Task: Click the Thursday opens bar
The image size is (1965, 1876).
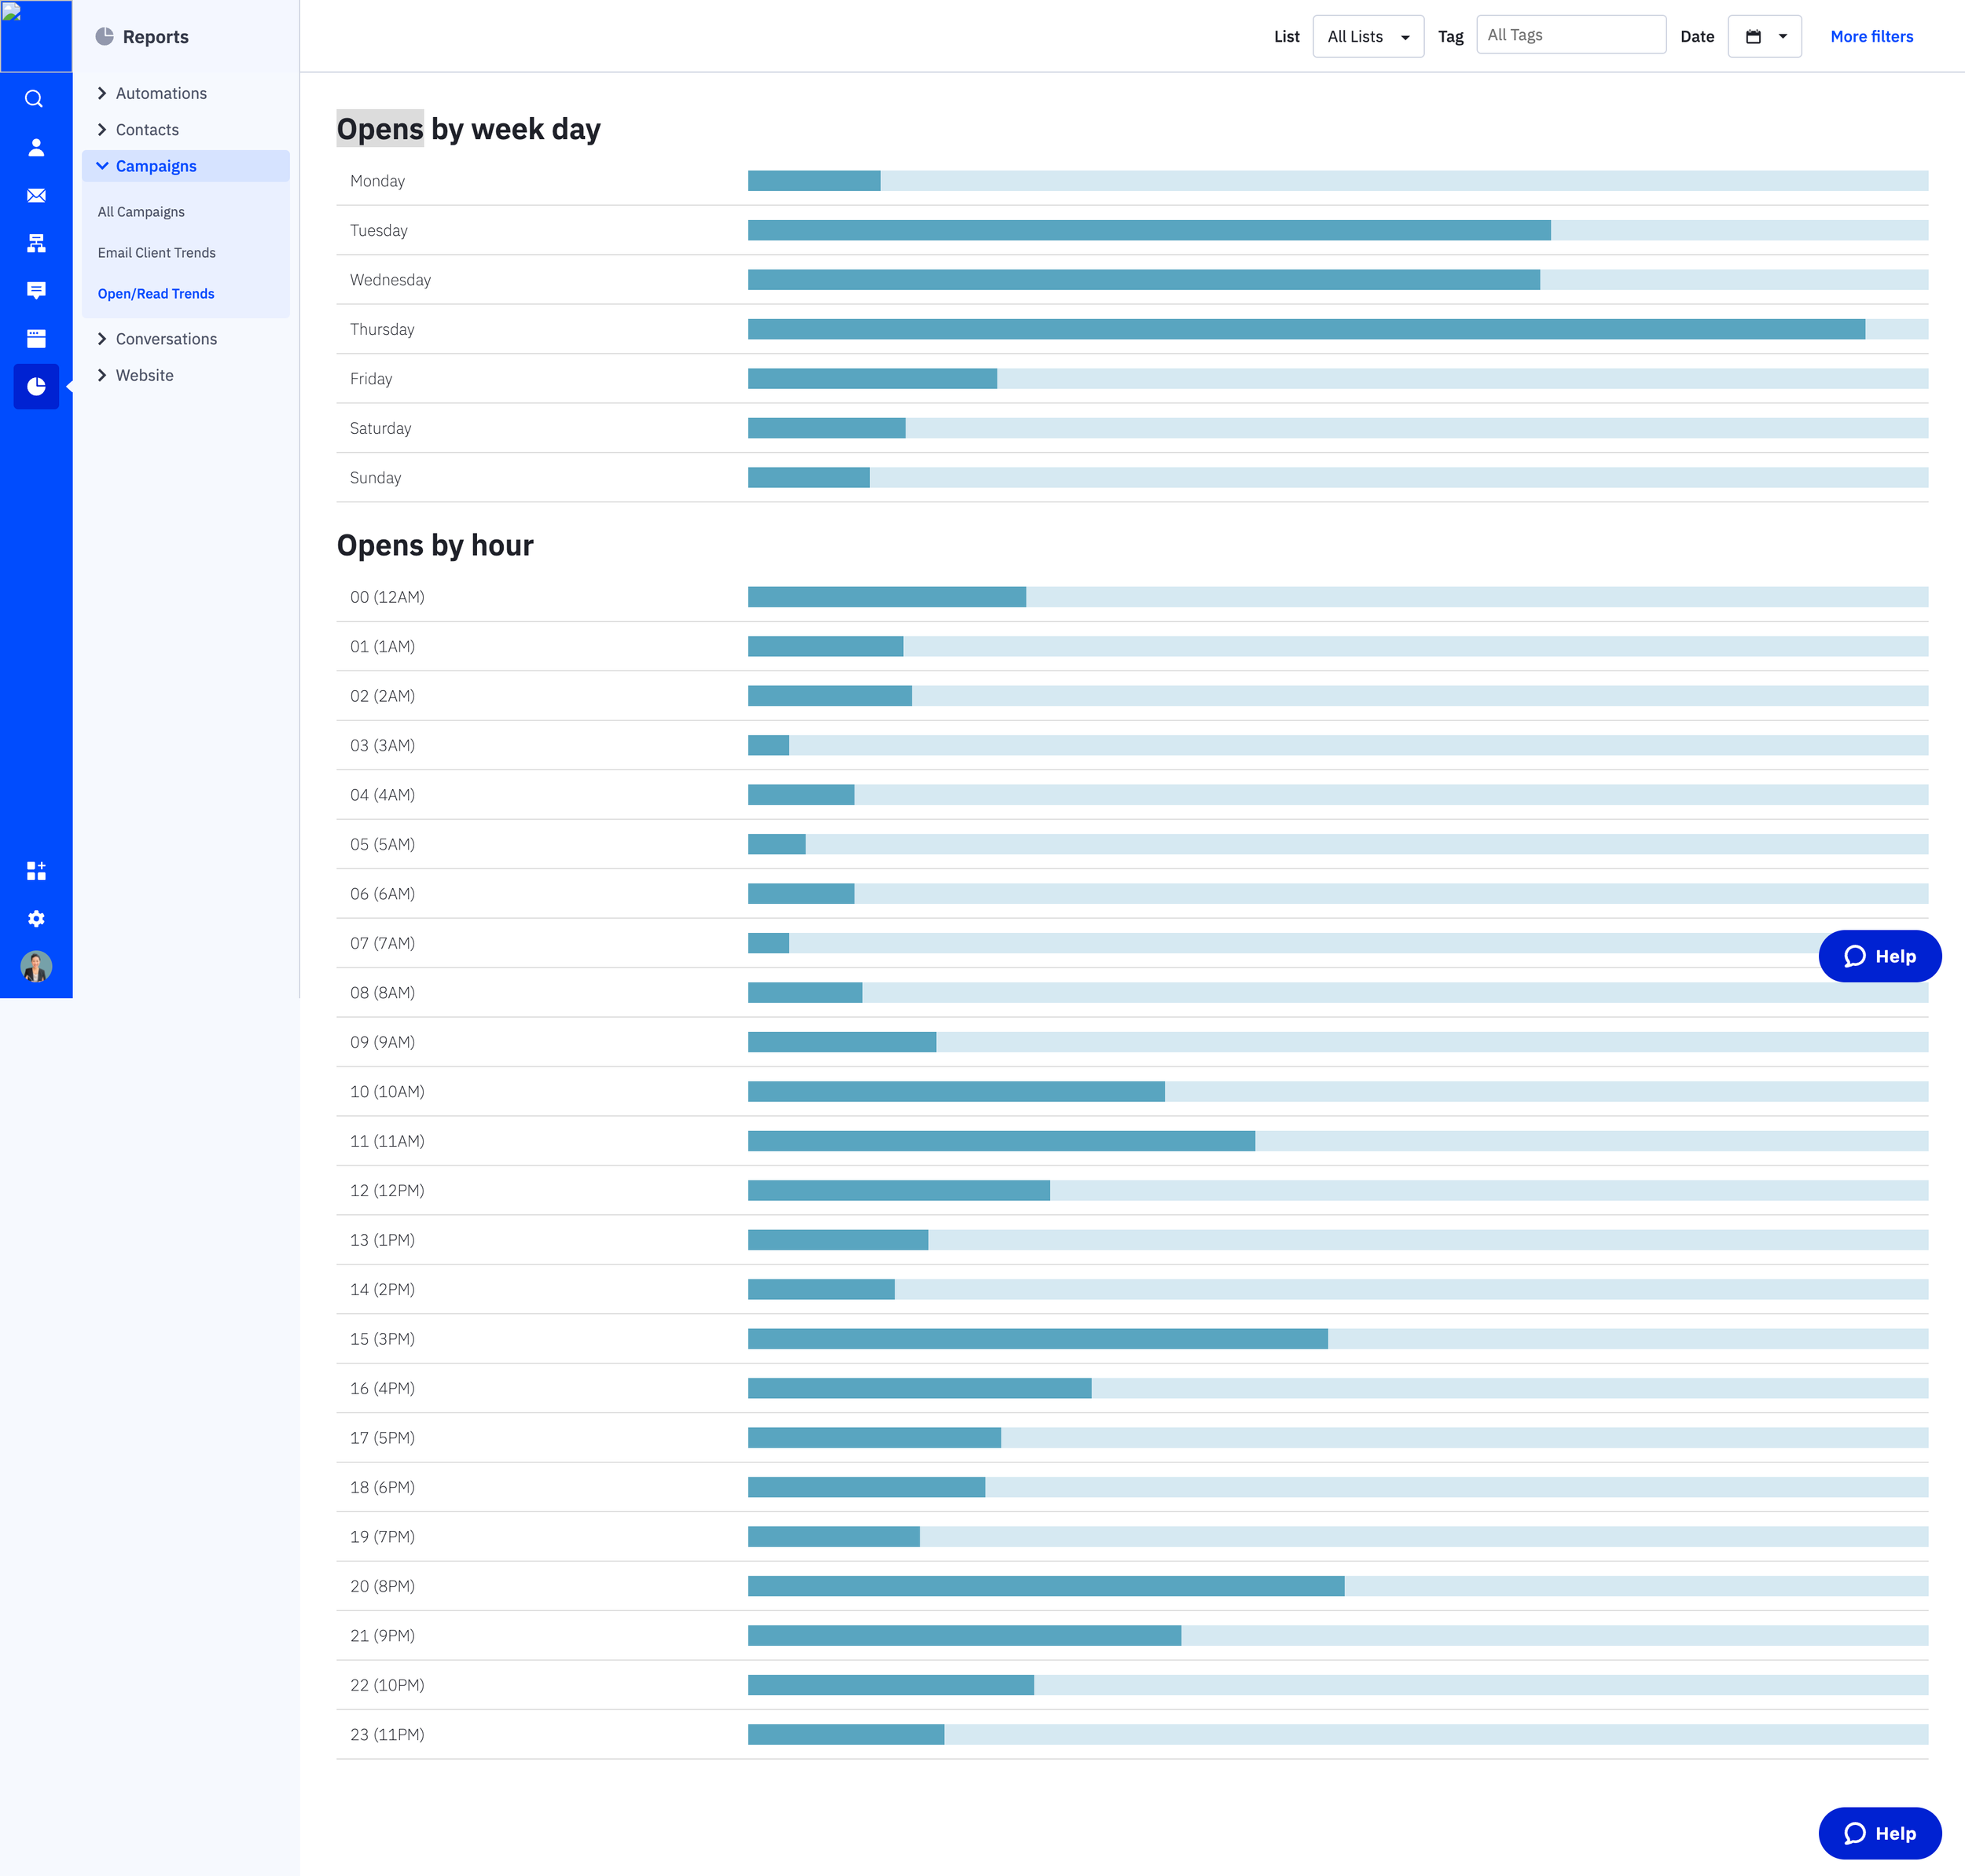Action: click(1305, 329)
